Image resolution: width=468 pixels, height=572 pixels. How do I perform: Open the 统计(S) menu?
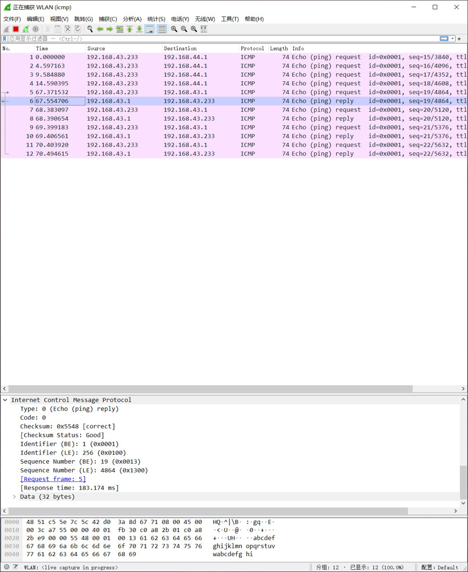click(156, 19)
